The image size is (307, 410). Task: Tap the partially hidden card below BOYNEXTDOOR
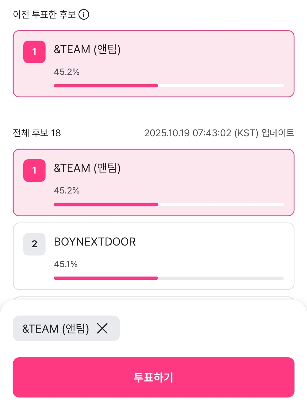(x=153, y=298)
